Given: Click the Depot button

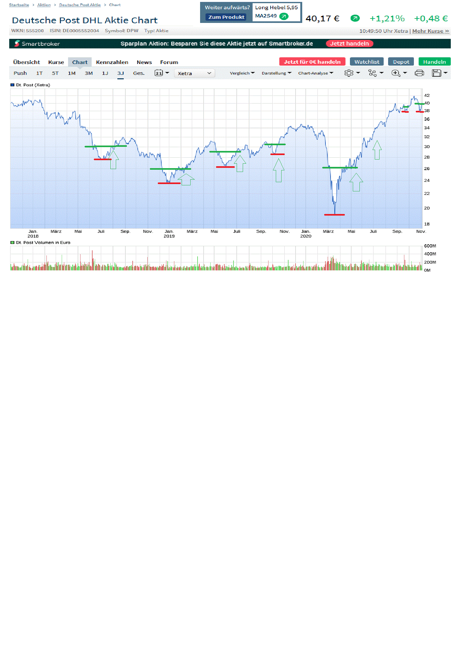Looking at the screenshot, I should (x=401, y=62).
